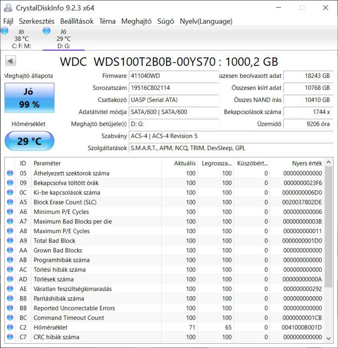Click status icon of Command Timeout Count
The image size is (338, 348).
tap(10, 318)
